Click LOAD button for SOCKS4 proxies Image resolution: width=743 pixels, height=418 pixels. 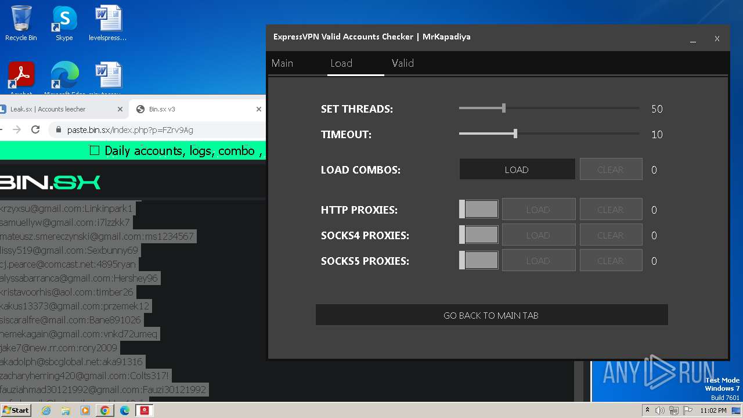[x=538, y=235]
